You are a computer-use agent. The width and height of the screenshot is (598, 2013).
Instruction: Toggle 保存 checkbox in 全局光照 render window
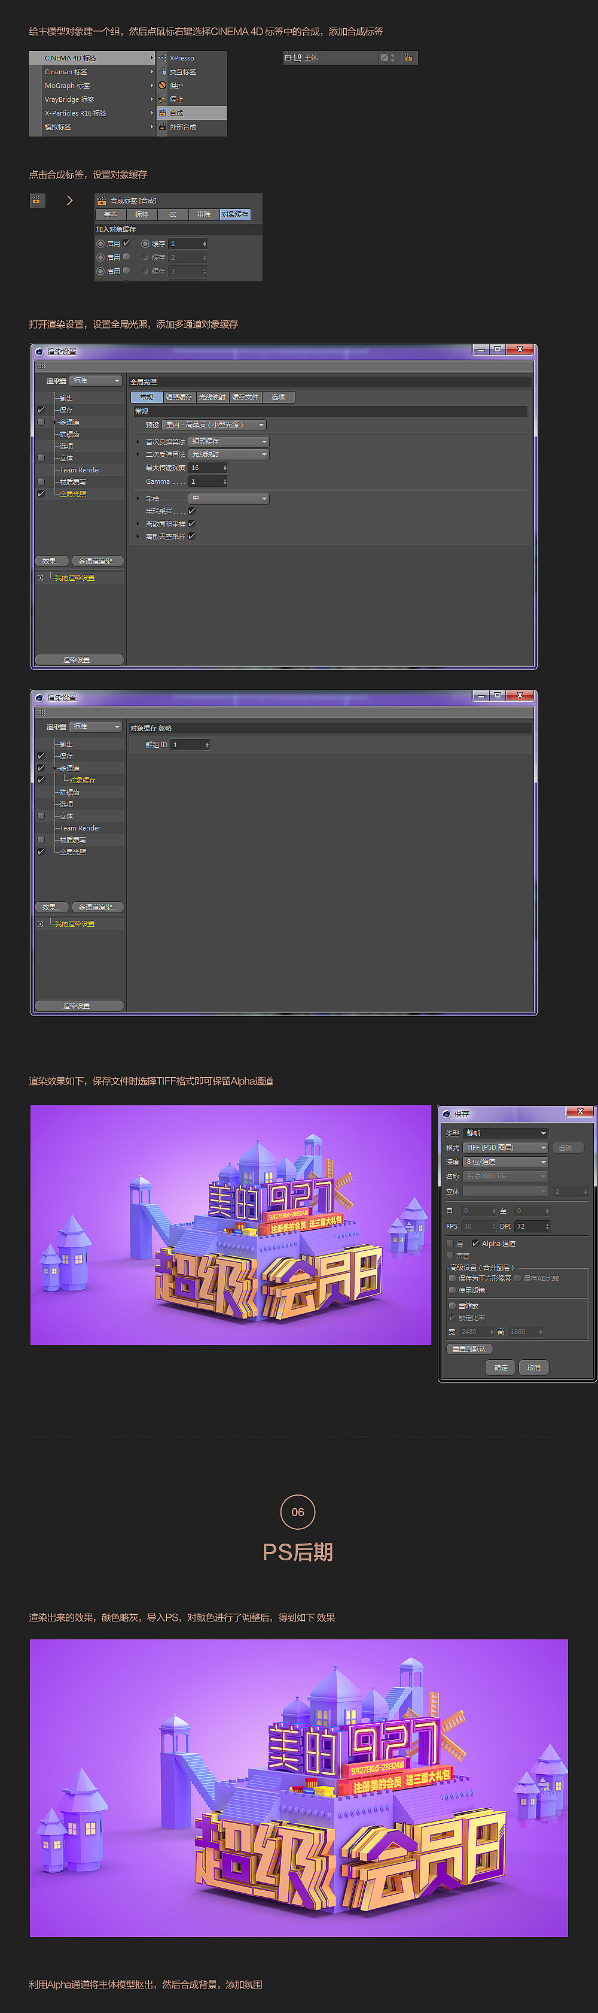[x=41, y=410]
